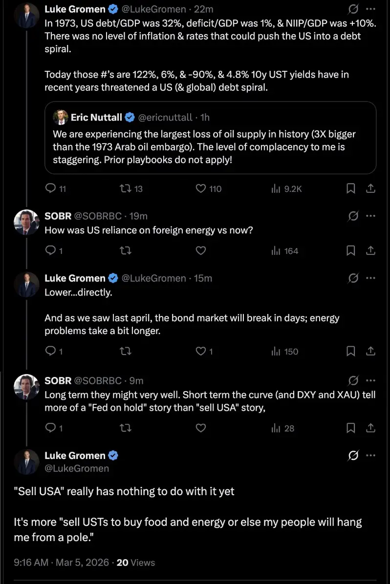Like SOBR's foreign energy reliance question

(200, 251)
